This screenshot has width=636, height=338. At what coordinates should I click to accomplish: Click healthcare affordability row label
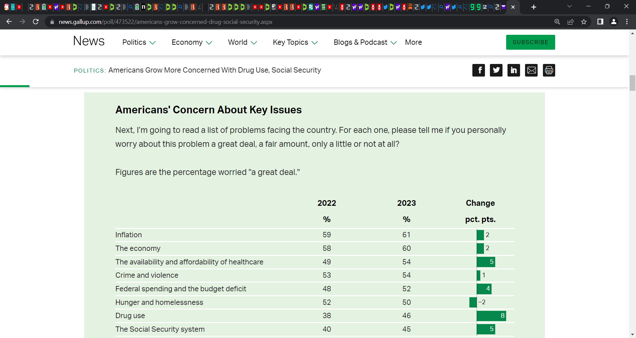[189, 262]
